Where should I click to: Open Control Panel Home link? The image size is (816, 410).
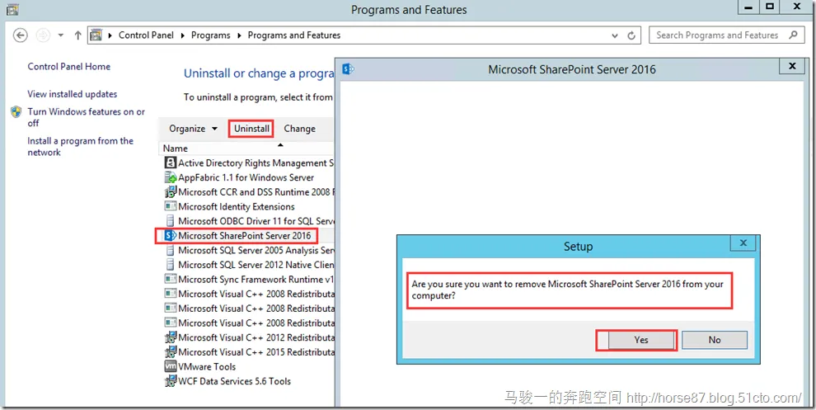(68, 67)
